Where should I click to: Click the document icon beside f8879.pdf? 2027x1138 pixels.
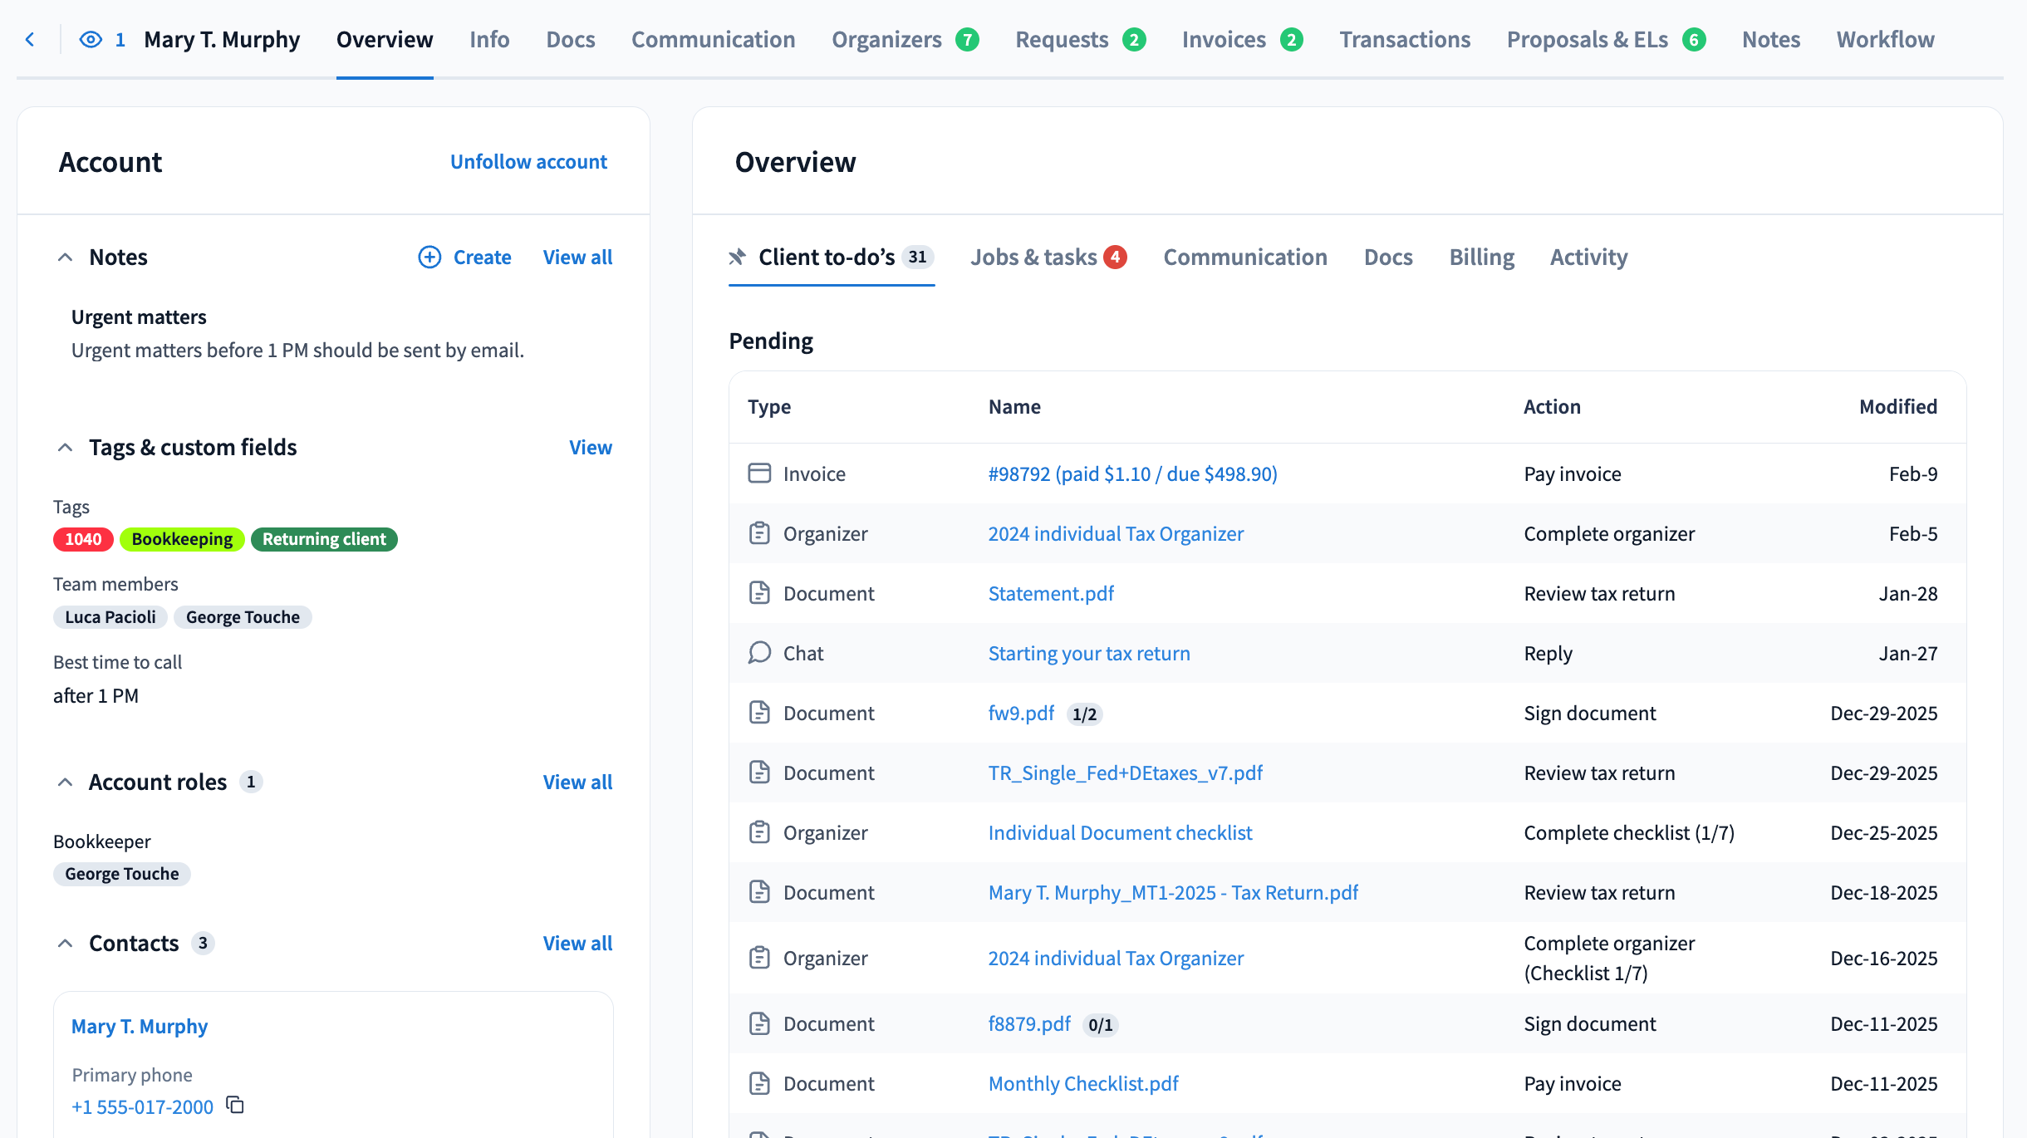(759, 1023)
